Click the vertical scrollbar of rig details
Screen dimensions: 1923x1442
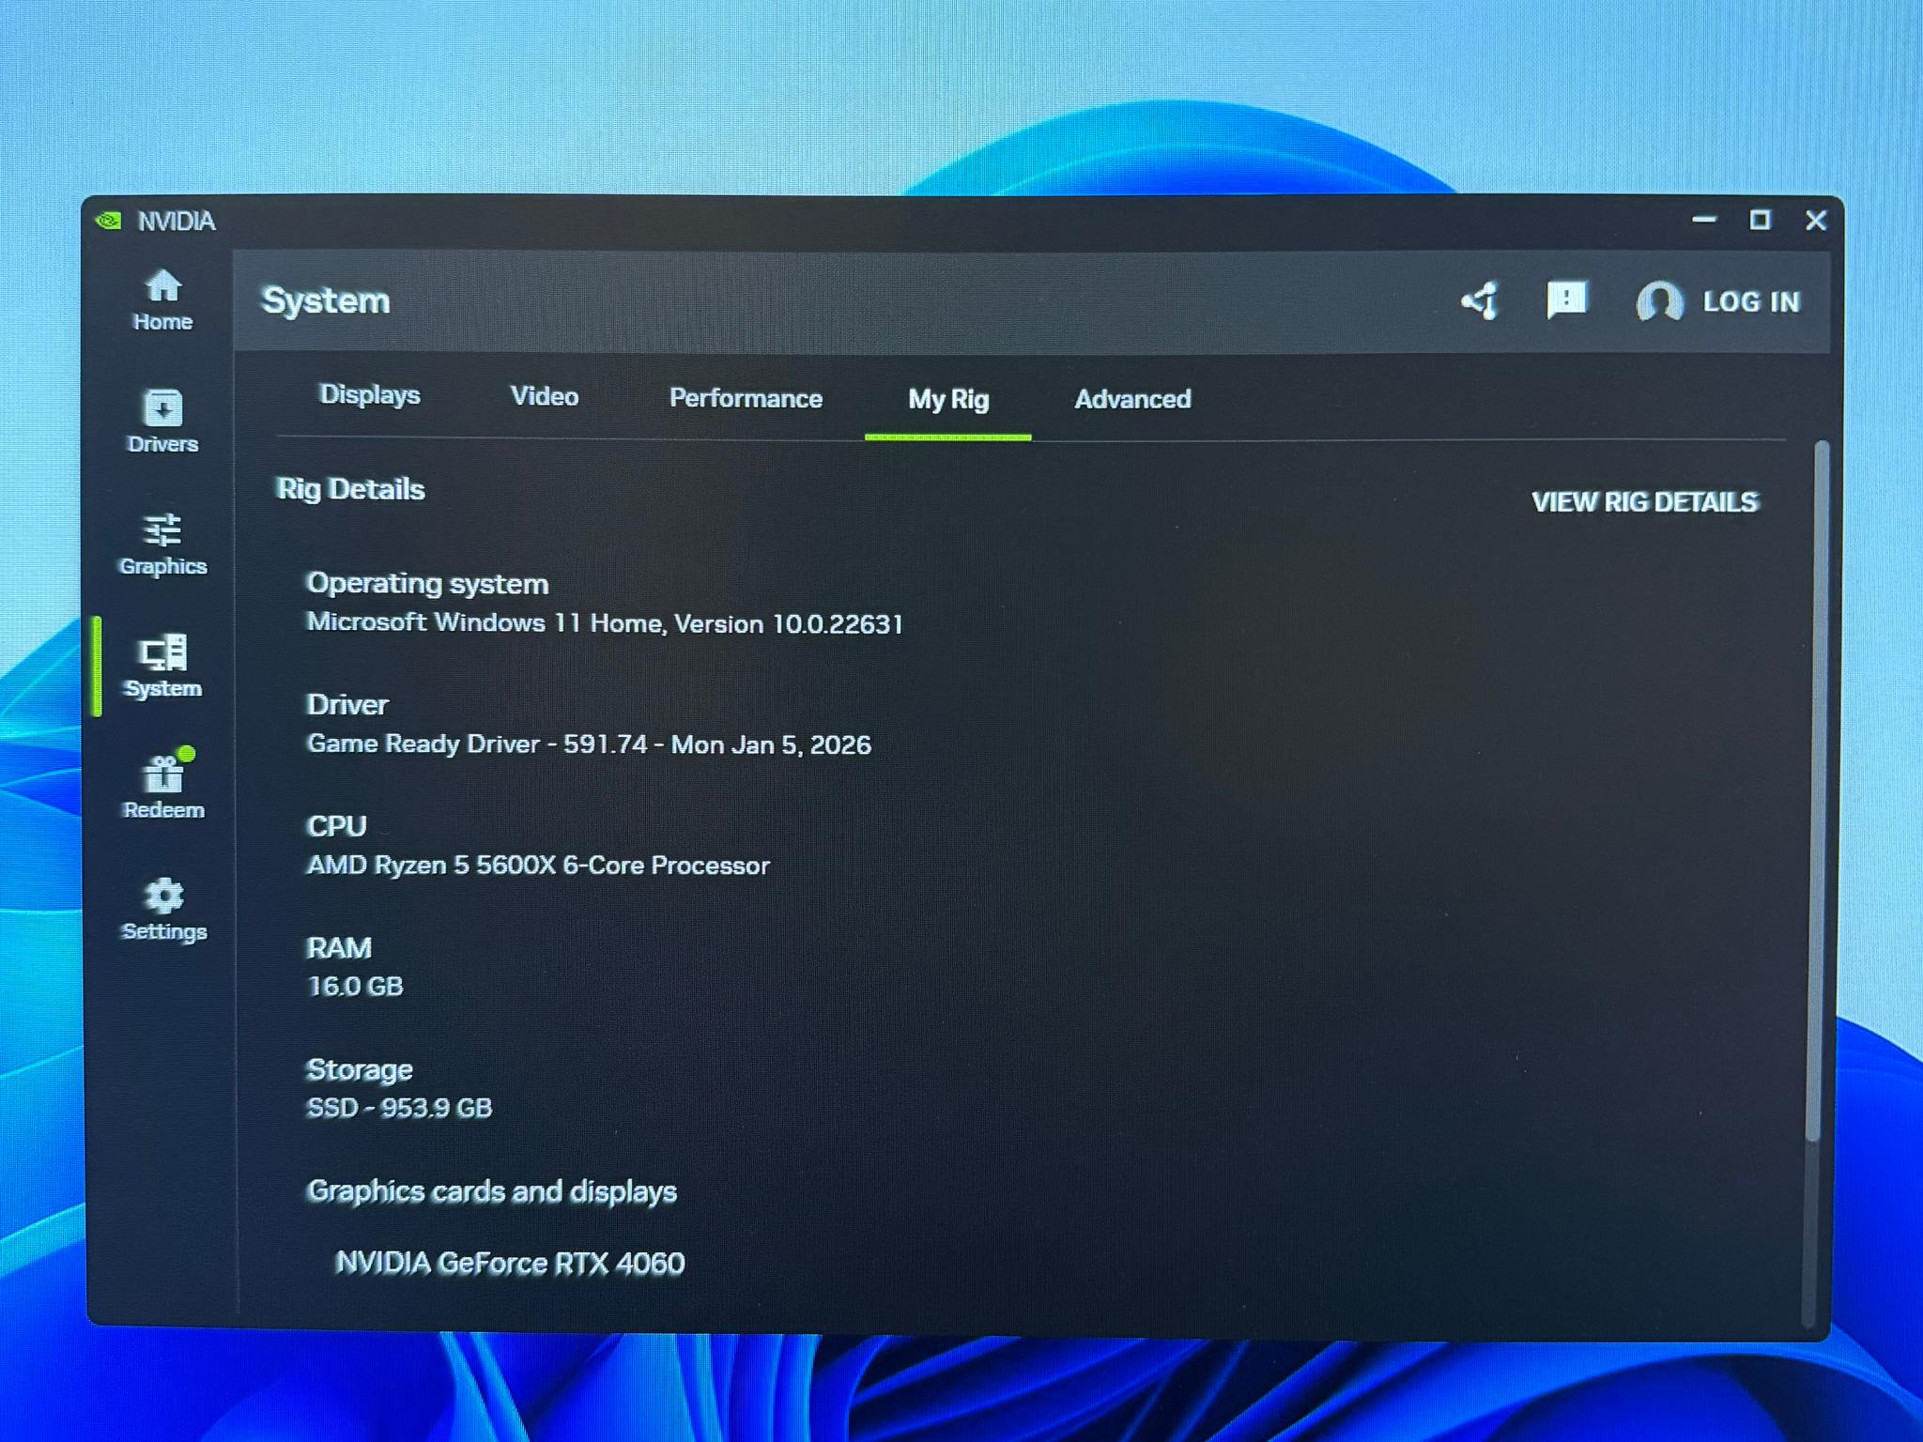tap(1818, 790)
